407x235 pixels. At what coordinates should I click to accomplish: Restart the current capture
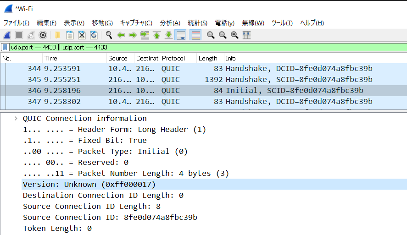31,35
